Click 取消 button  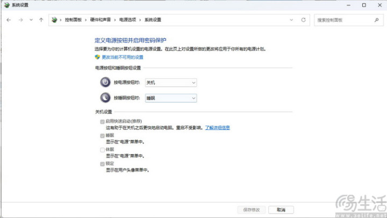(x=281, y=210)
